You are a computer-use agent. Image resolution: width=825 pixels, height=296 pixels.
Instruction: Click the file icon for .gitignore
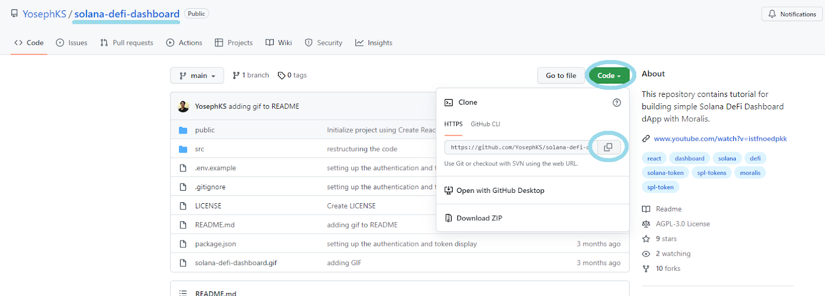(x=183, y=187)
